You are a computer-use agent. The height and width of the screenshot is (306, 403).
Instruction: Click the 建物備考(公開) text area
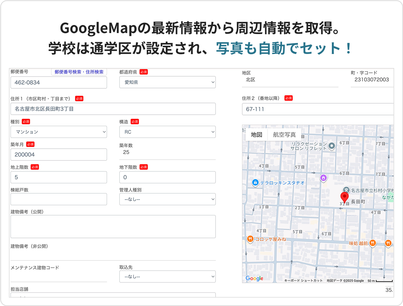113,227
